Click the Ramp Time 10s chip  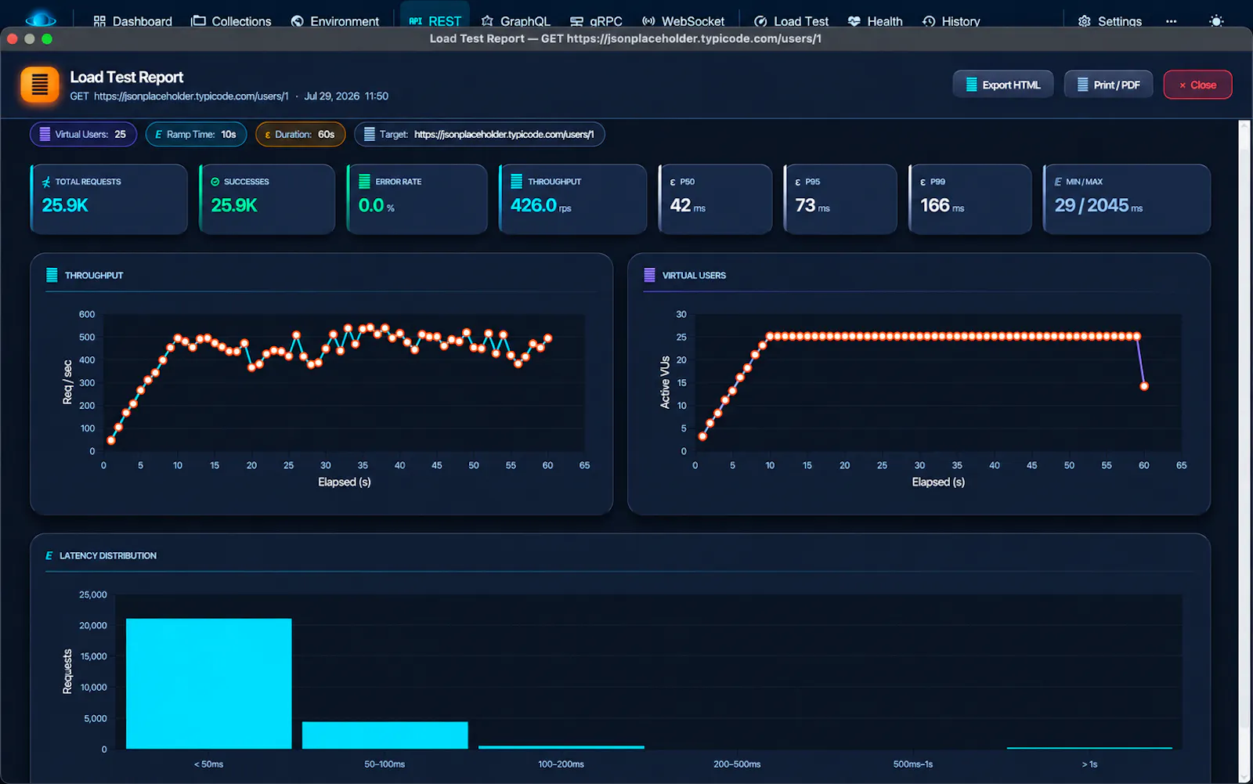pyautogui.click(x=196, y=134)
